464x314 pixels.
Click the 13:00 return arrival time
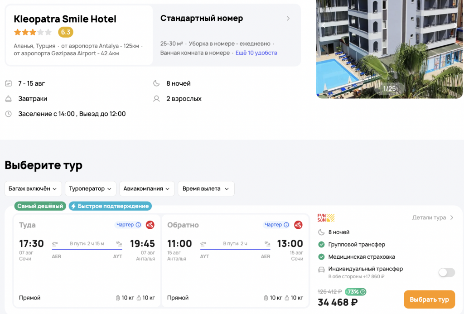290,244
